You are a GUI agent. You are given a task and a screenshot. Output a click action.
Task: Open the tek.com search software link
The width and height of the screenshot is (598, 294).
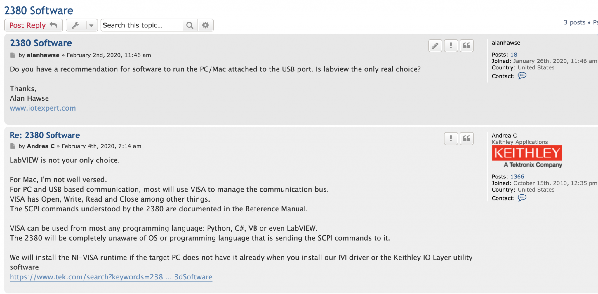(111, 277)
